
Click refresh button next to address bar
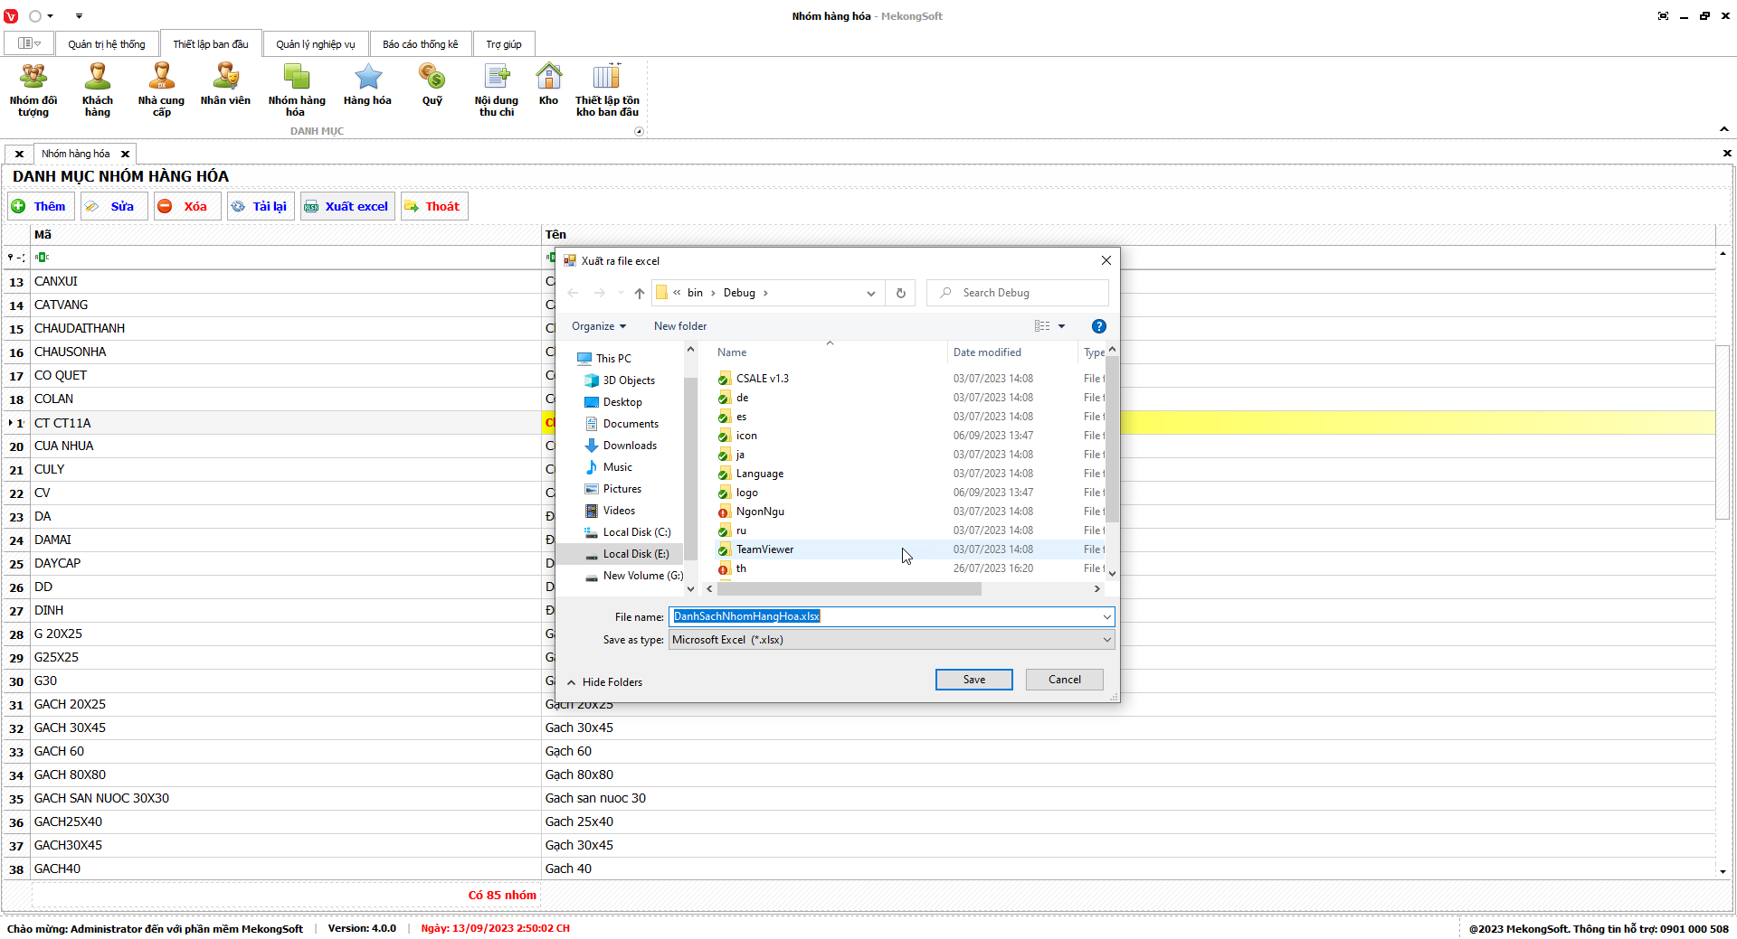coord(900,293)
